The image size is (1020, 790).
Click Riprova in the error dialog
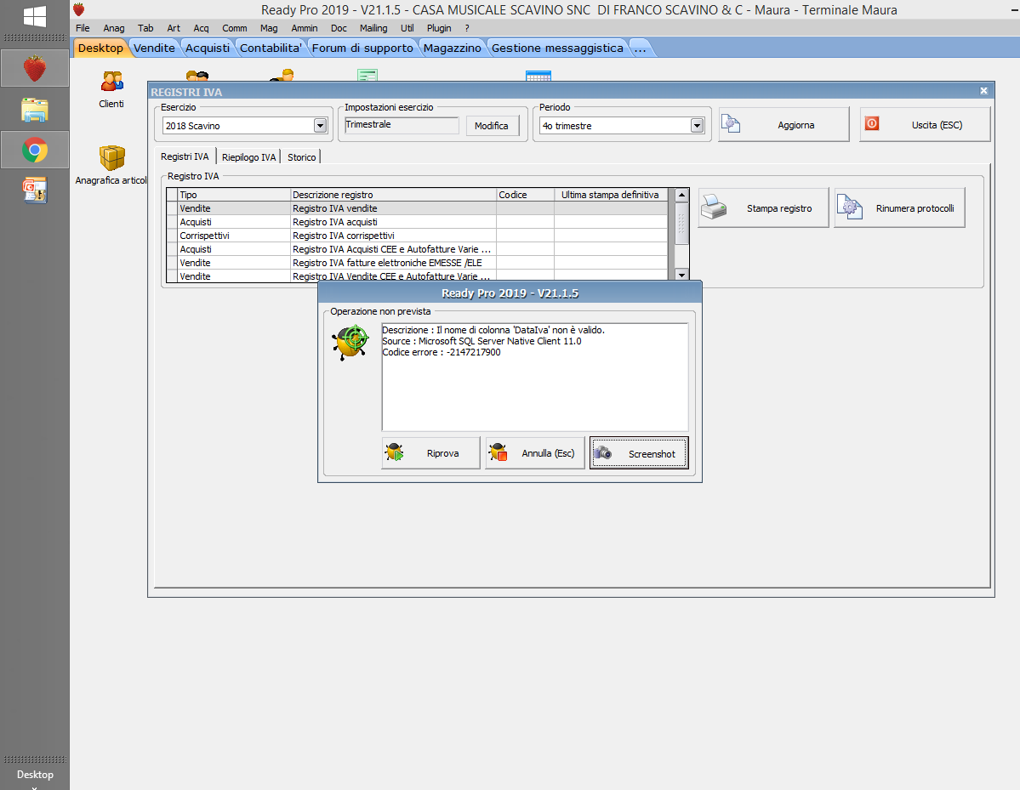coord(430,453)
